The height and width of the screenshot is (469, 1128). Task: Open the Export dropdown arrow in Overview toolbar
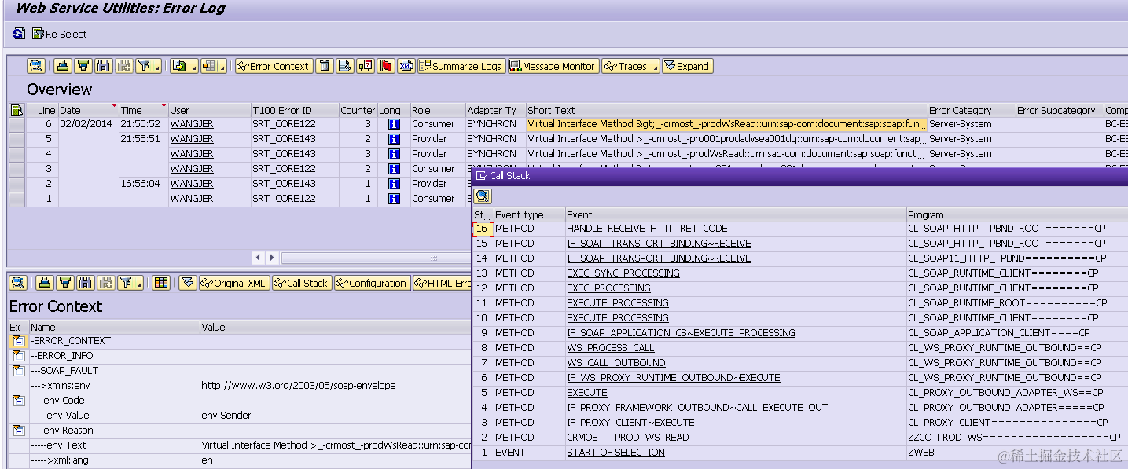point(194,66)
